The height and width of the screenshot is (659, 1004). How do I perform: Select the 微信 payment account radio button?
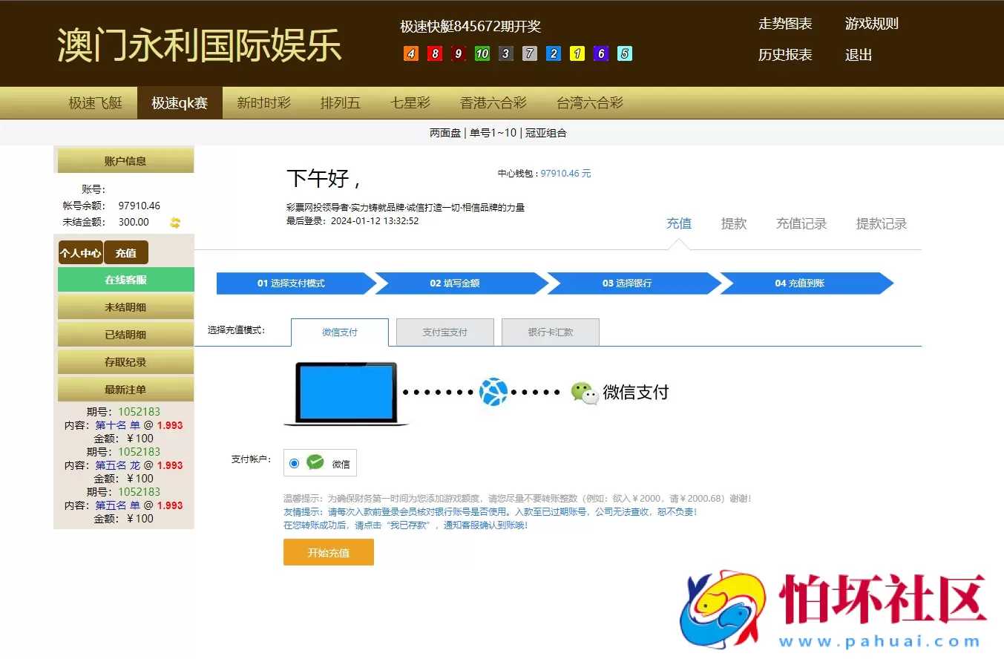(296, 462)
